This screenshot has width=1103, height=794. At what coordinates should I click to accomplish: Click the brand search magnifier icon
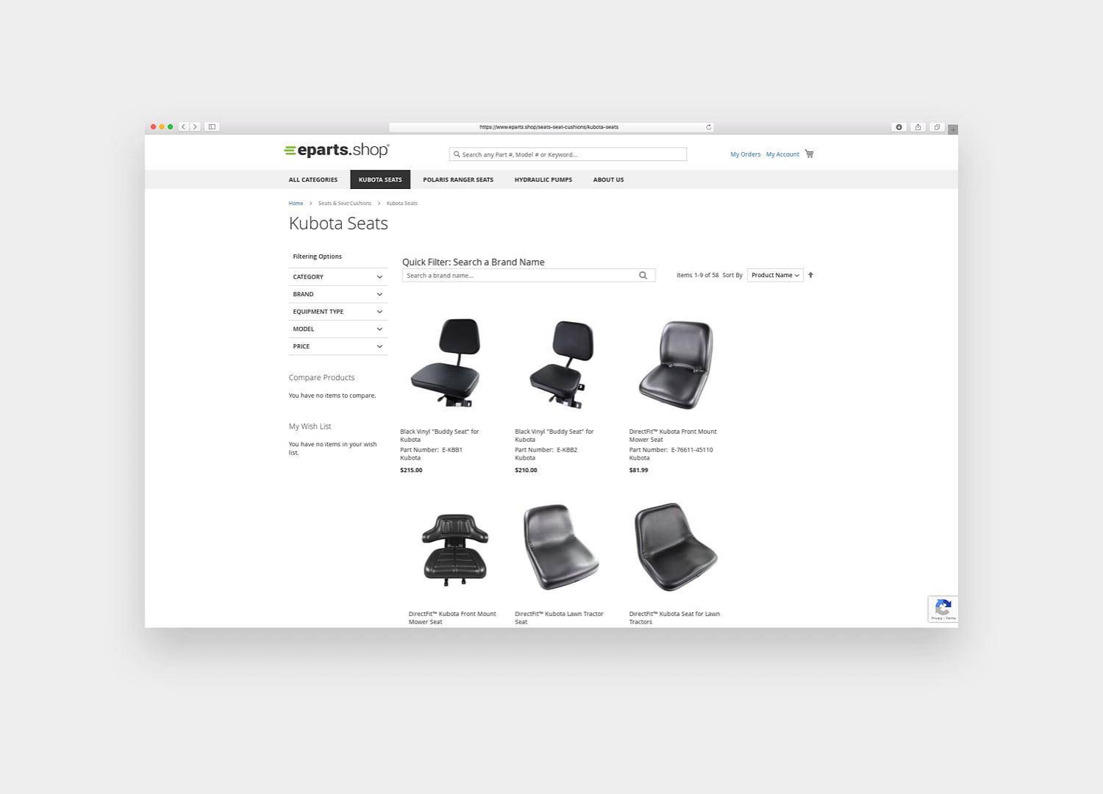click(x=643, y=276)
